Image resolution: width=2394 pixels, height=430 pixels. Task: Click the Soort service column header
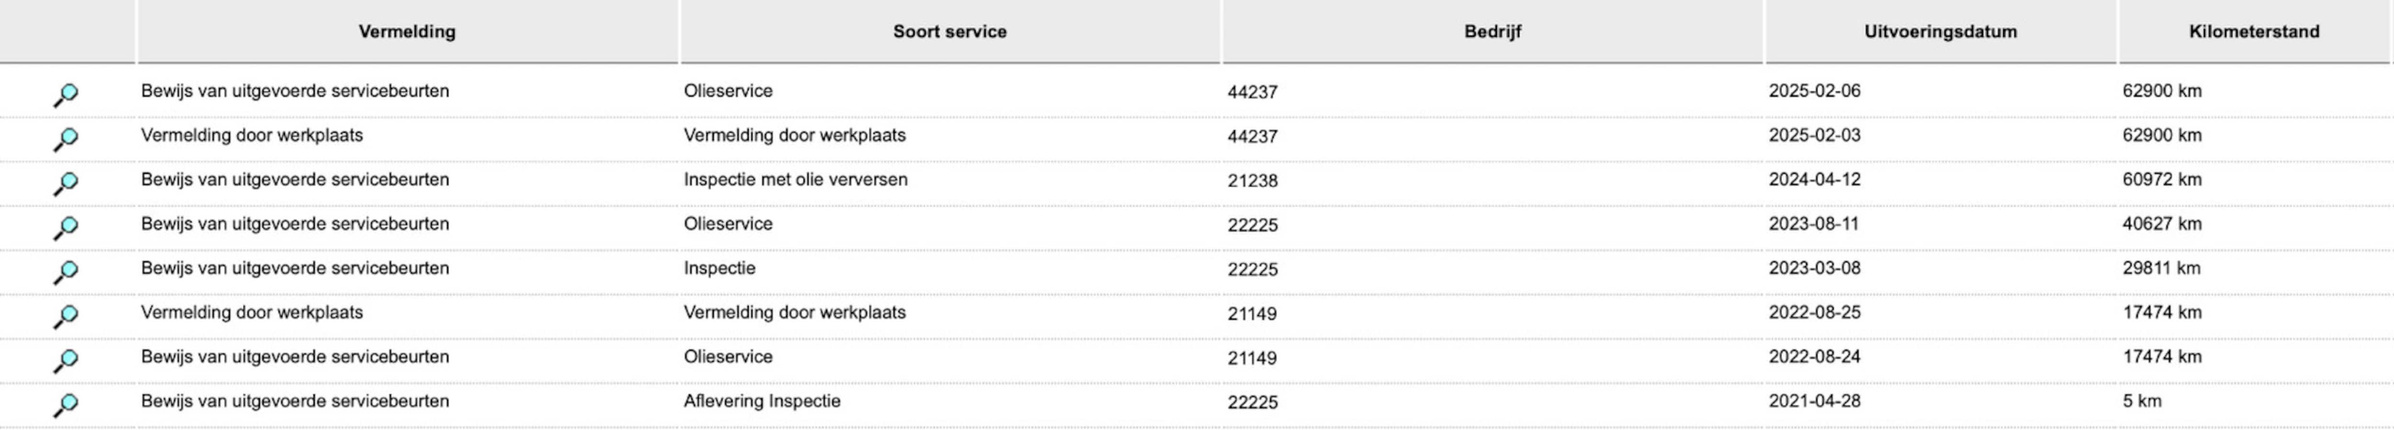click(950, 32)
